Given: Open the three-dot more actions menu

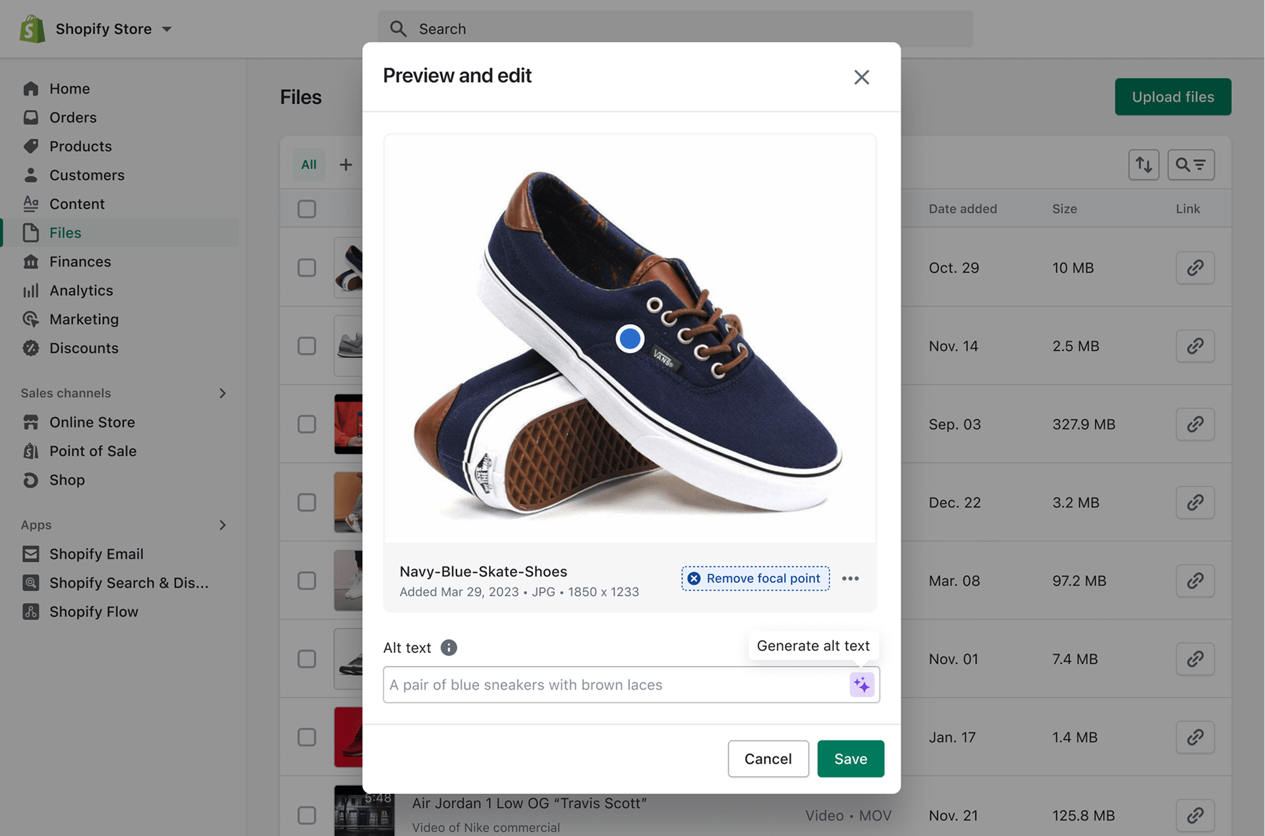Looking at the screenshot, I should (x=851, y=578).
